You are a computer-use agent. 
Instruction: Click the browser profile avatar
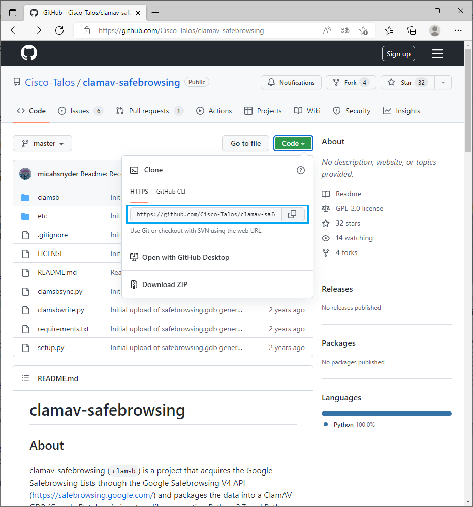coord(435,30)
